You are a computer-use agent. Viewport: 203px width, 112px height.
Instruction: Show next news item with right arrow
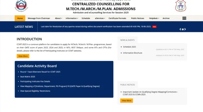pos(185,29)
